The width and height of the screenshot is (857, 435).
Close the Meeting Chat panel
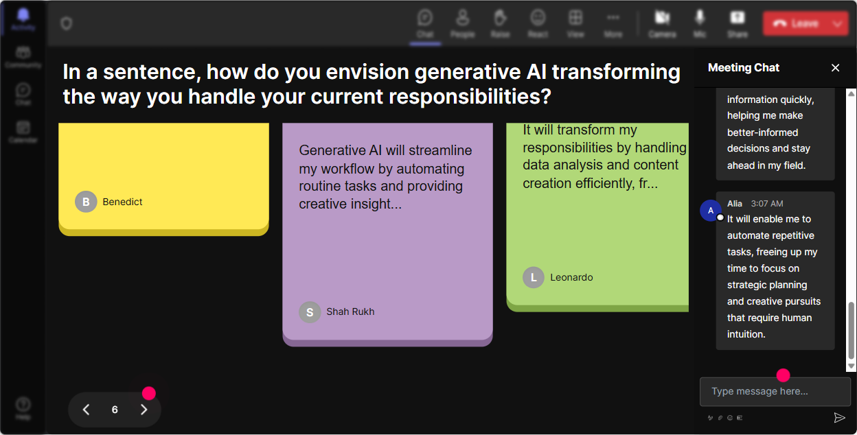836,67
